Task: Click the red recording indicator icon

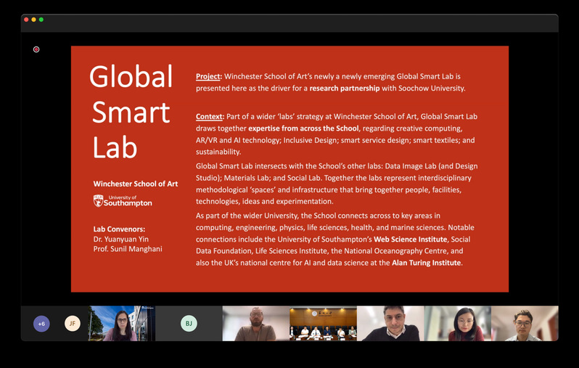Action: (x=36, y=49)
